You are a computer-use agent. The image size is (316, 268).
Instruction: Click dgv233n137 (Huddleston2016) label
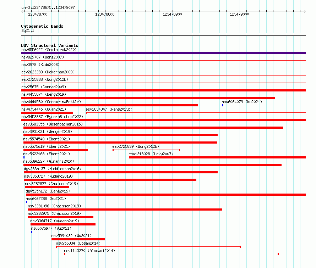[x=53, y=169]
